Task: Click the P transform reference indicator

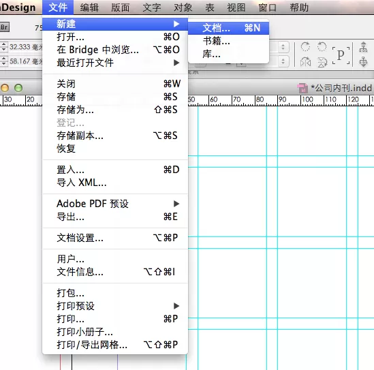Action: (x=341, y=55)
